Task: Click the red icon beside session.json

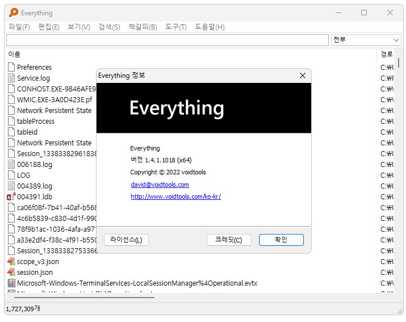Action: [11, 272]
